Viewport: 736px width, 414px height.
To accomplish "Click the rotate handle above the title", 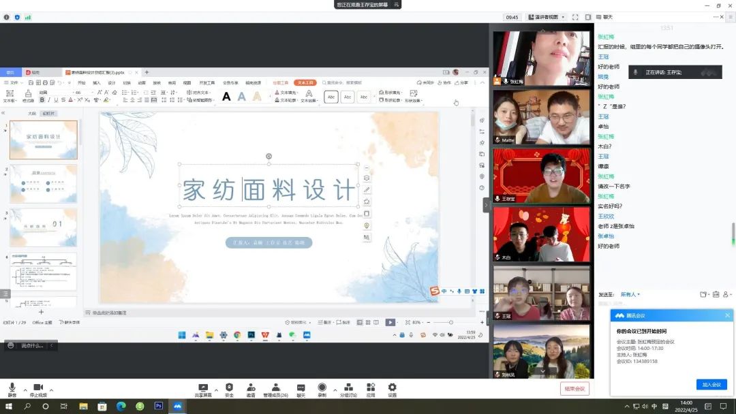I will click(x=269, y=156).
